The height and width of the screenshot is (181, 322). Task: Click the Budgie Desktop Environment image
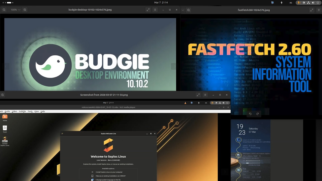coord(90,54)
